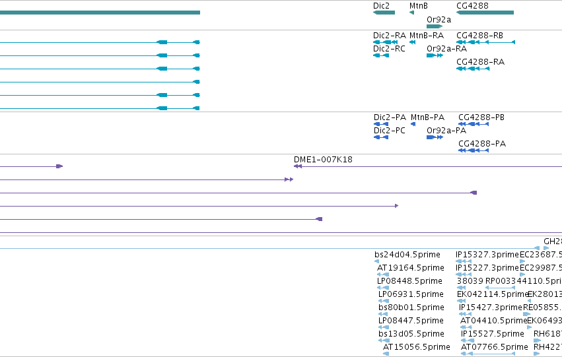
Task: Click the Or92a-PA protein glyph
Action: (435, 137)
